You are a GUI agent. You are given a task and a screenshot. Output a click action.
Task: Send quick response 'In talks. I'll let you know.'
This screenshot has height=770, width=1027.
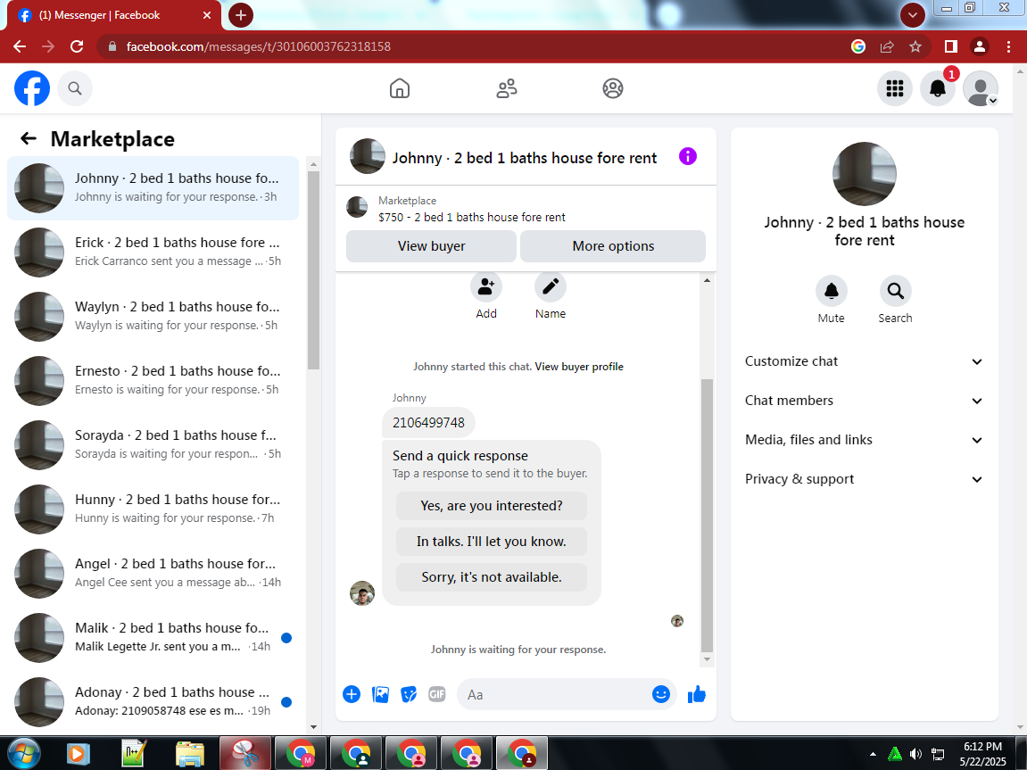coord(492,542)
